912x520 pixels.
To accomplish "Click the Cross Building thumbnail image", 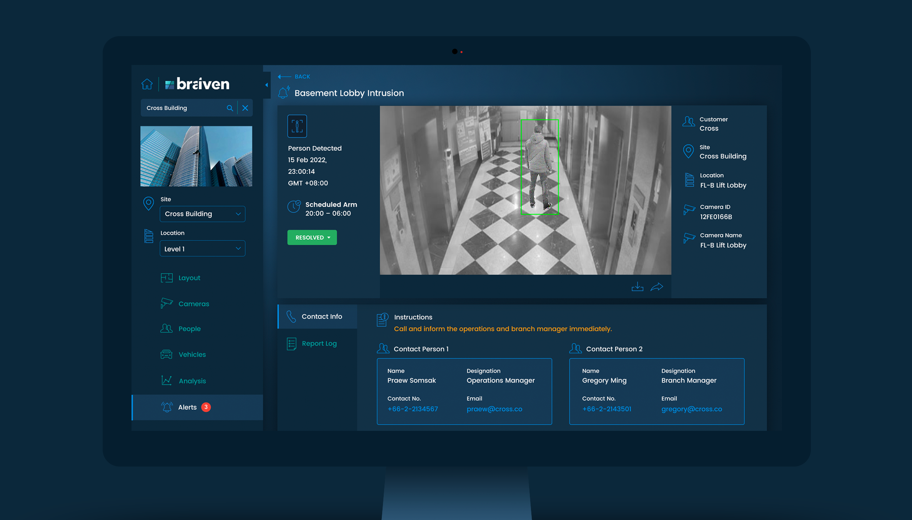I will click(x=196, y=156).
